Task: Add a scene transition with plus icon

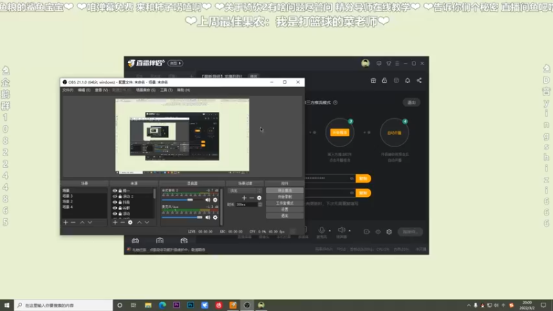Action: pyautogui.click(x=244, y=198)
